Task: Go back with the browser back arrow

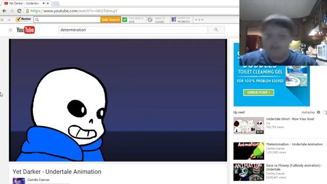Action: [5, 11]
